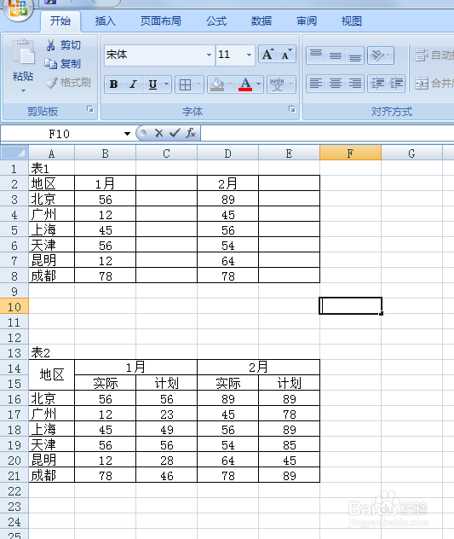Expand the borders dropdown arrow
This screenshot has height=539, width=454.
198,84
